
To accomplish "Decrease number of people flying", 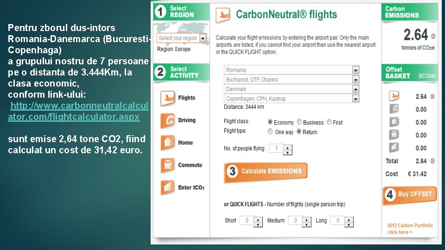I will 287,152.
